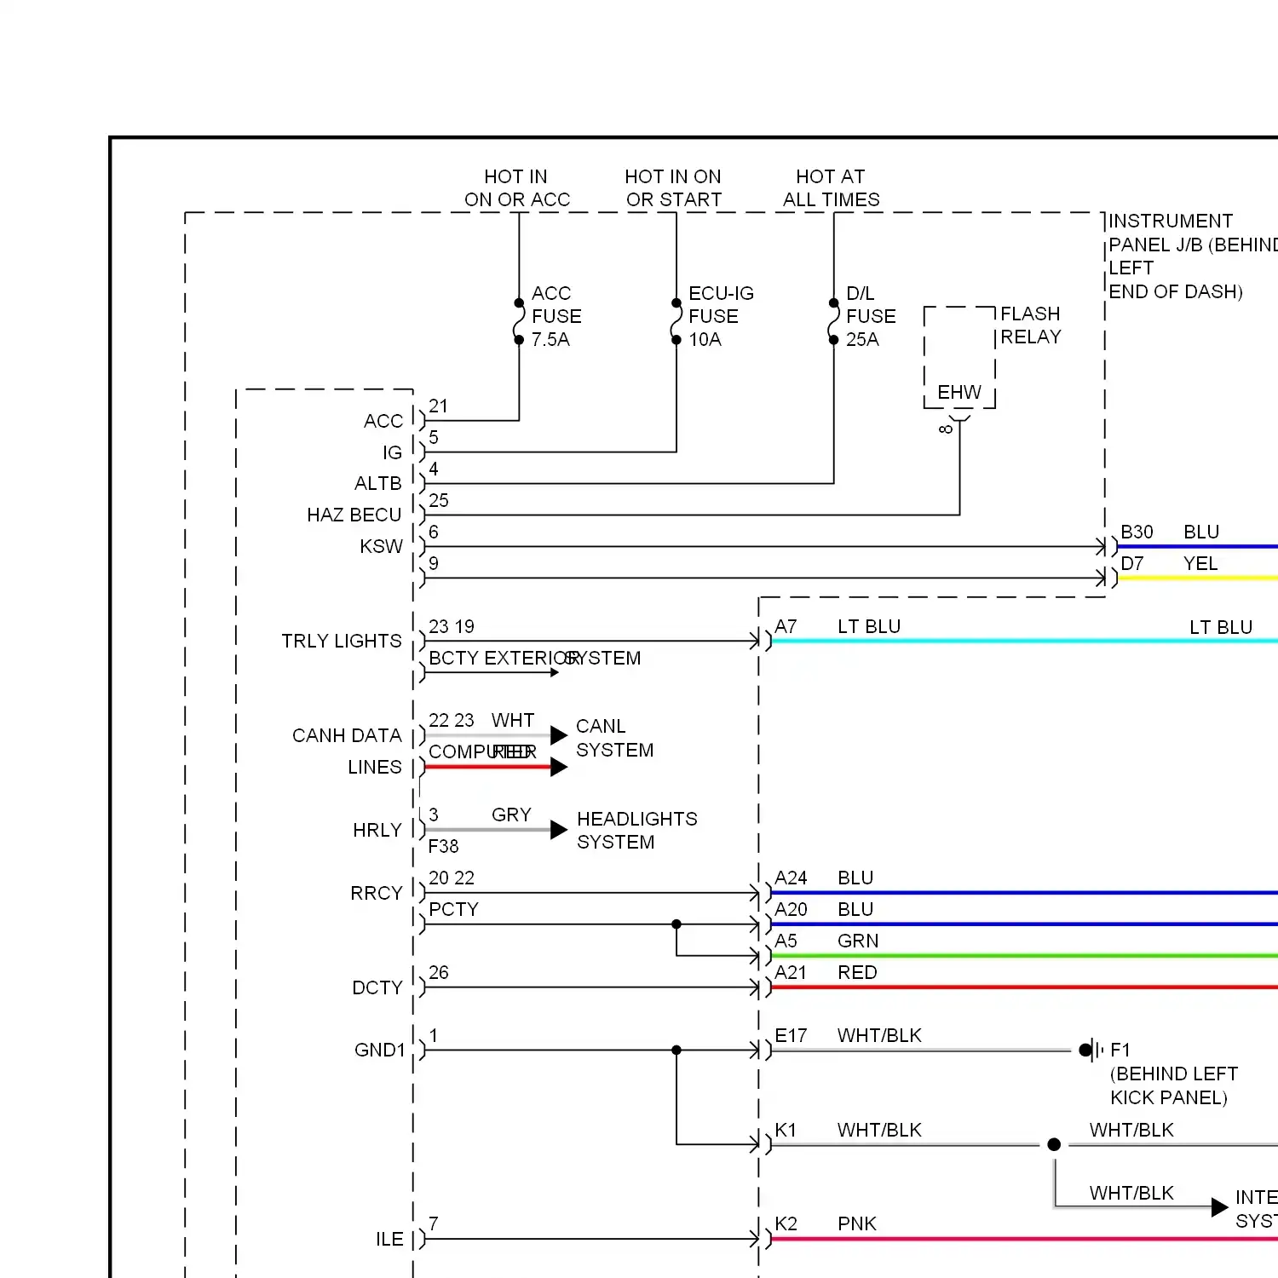Select the FLASH RELAY label
Screen dimensions: 1278x1278
tap(1030, 325)
